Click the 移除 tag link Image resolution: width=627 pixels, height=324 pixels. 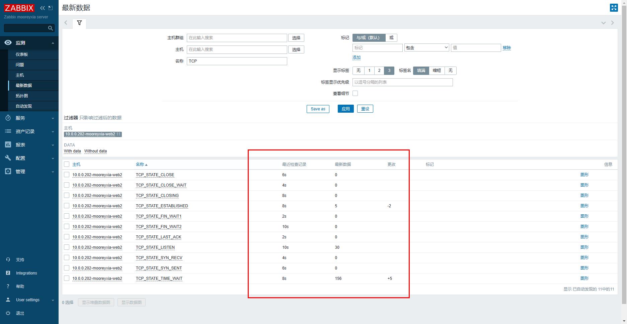[507, 48]
